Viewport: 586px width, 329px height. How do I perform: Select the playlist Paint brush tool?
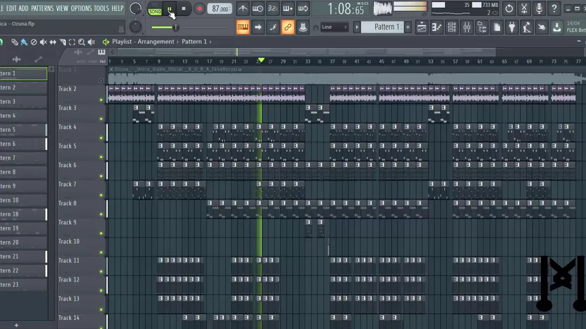(x=24, y=42)
